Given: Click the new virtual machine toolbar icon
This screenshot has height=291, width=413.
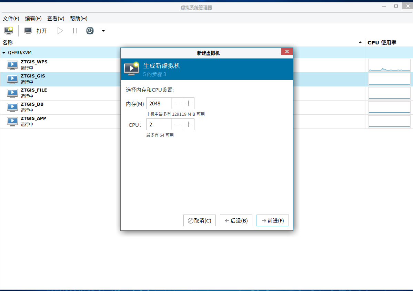Looking at the screenshot, I should point(9,31).
